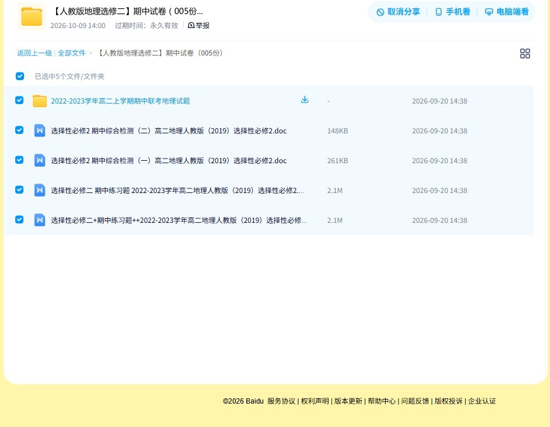The width and height of the screenshot is (550, 427).
Task: Uncheck 期中综合检测（二）file checkbox
Action: point(19,130)
